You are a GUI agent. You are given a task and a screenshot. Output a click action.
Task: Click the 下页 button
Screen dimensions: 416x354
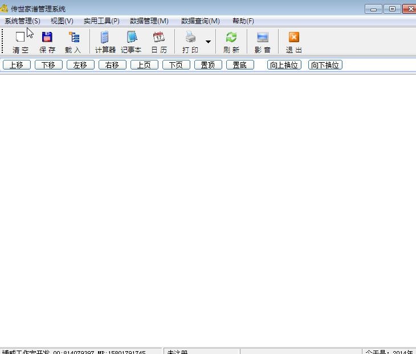176,65
